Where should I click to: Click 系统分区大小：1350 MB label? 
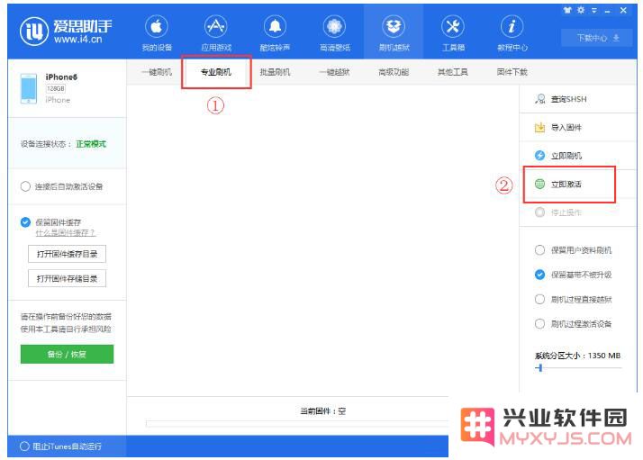pos(577,356)
